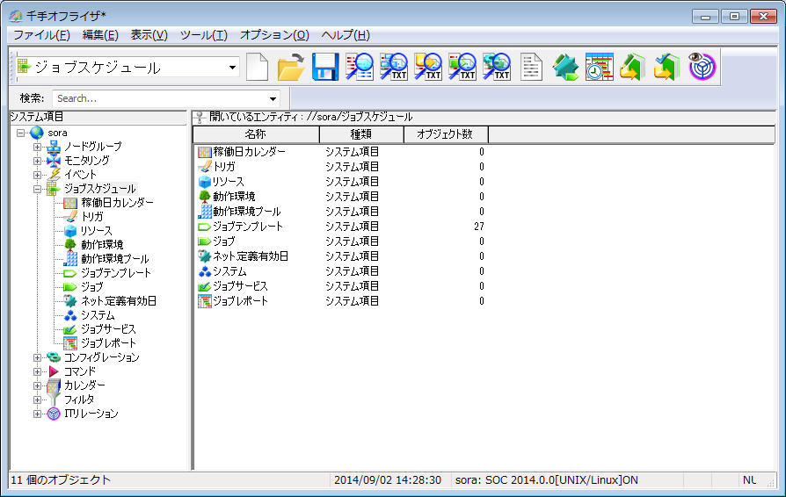Screen dimensions: 786x497
Task: Click the node computers TXT magnifier icon
Action: click(394, 67)
